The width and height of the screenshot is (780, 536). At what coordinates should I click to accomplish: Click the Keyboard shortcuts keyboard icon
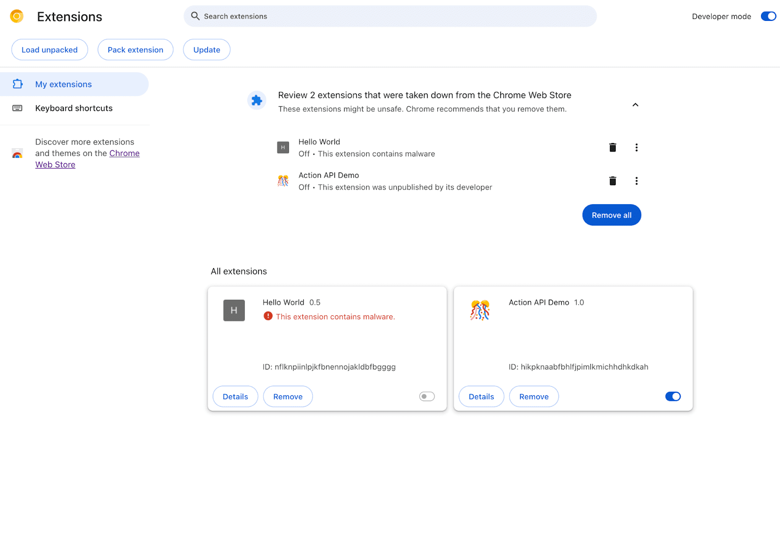click(x=18, y=108)
